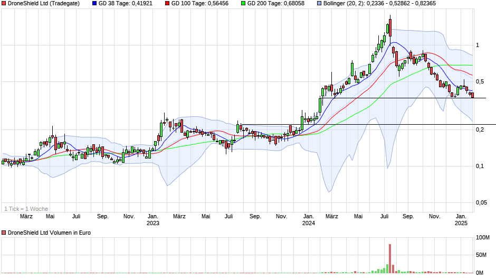Click the price axis label 0,2

click(x=480, y=129)
